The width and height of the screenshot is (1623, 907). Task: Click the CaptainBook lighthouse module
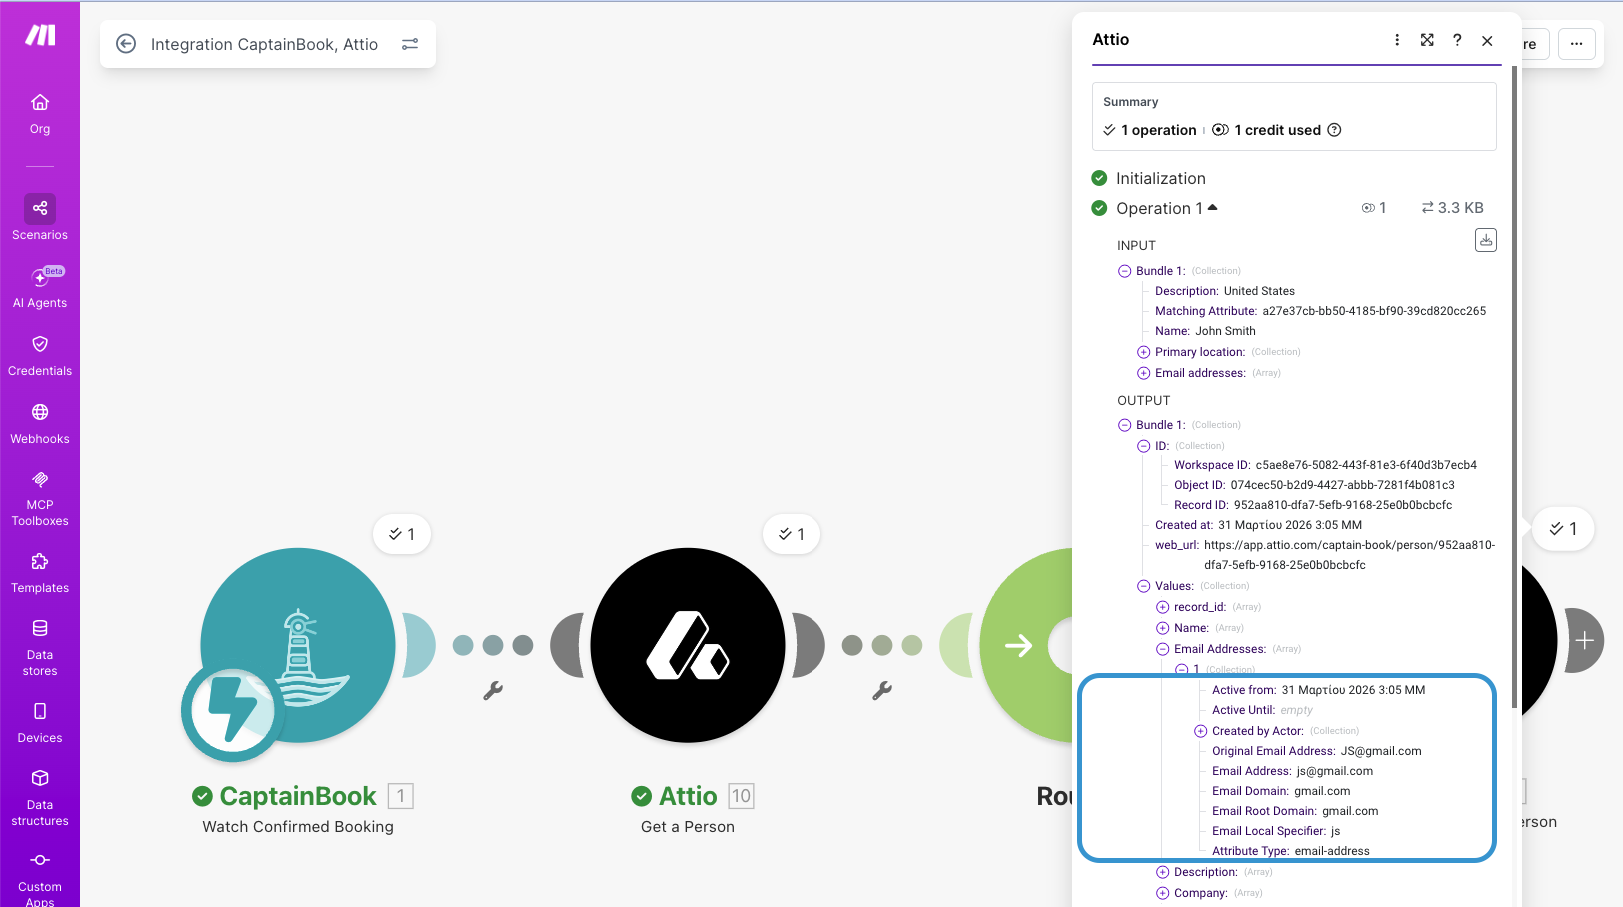(x=298, y=645)
